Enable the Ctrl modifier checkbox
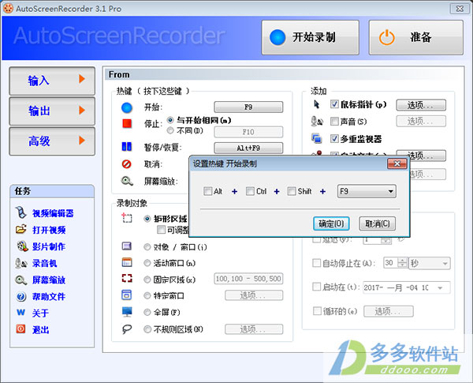 pos(250,191)
